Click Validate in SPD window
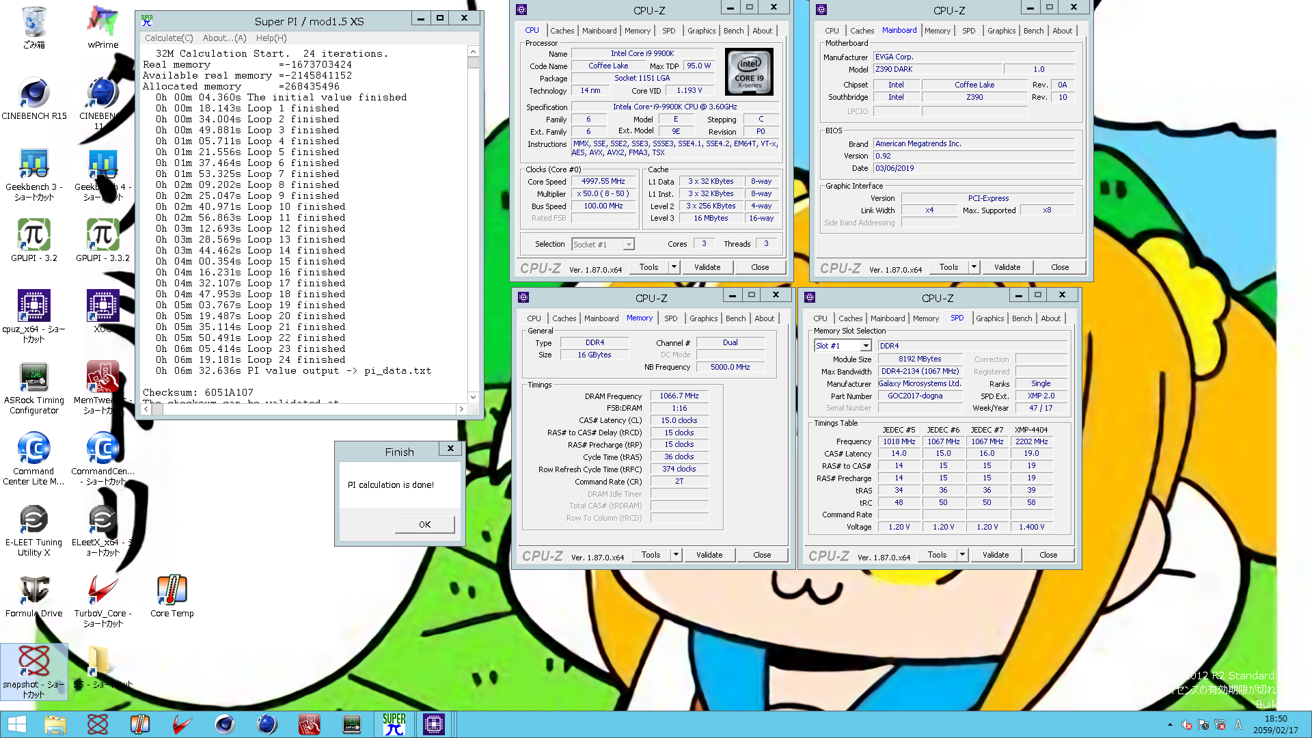Screen dimensions: 1312x738 pos(996,555)
